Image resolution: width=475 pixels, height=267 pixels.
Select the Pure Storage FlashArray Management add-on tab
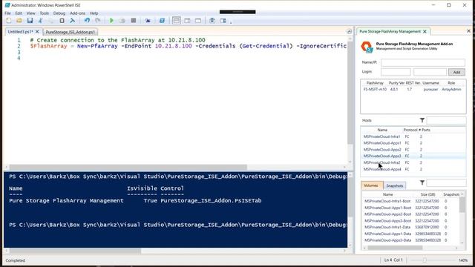point(390,31)
